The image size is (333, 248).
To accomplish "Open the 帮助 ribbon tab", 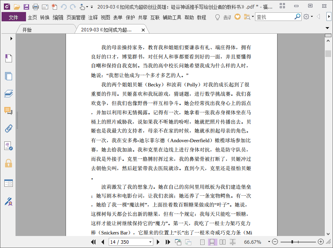I will pyautogui.click(x=189, y=17).
